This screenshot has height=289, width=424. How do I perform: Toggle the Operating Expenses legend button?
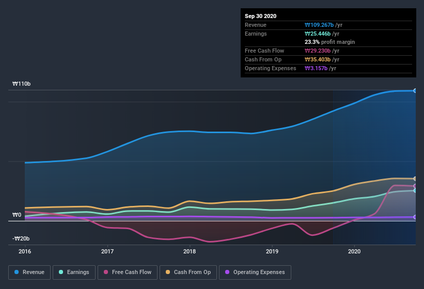pyautogui.click(x=255, y=272)
